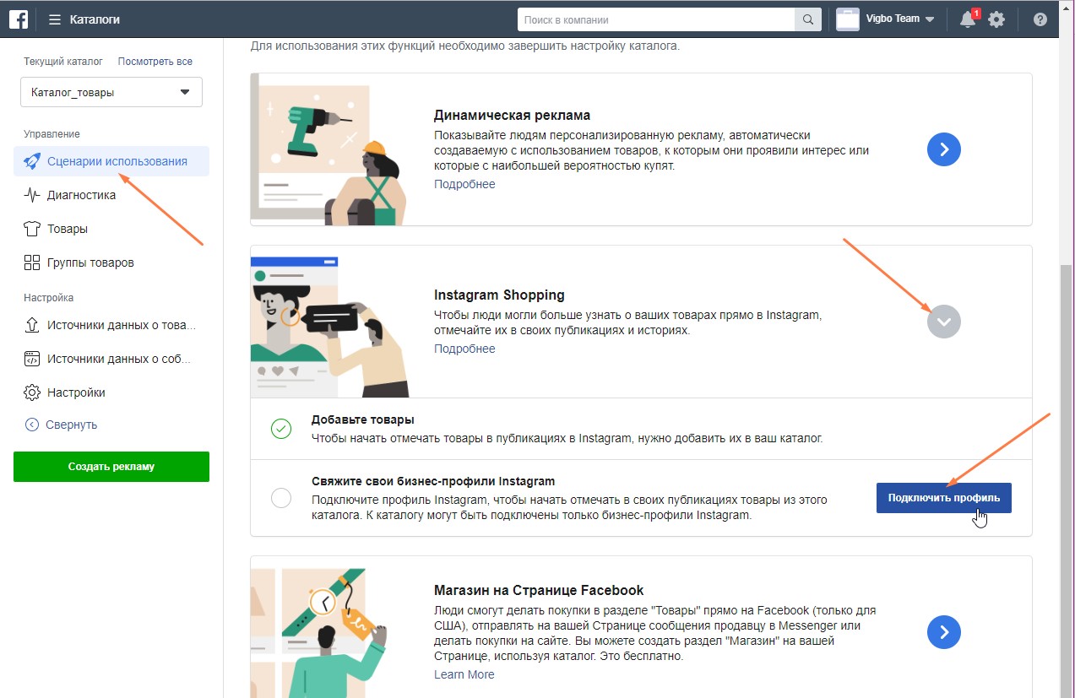Click the t-shirt icon of Товары
Image resolution: width=1075 pixels, height=698 pixels.
[32, 229]
